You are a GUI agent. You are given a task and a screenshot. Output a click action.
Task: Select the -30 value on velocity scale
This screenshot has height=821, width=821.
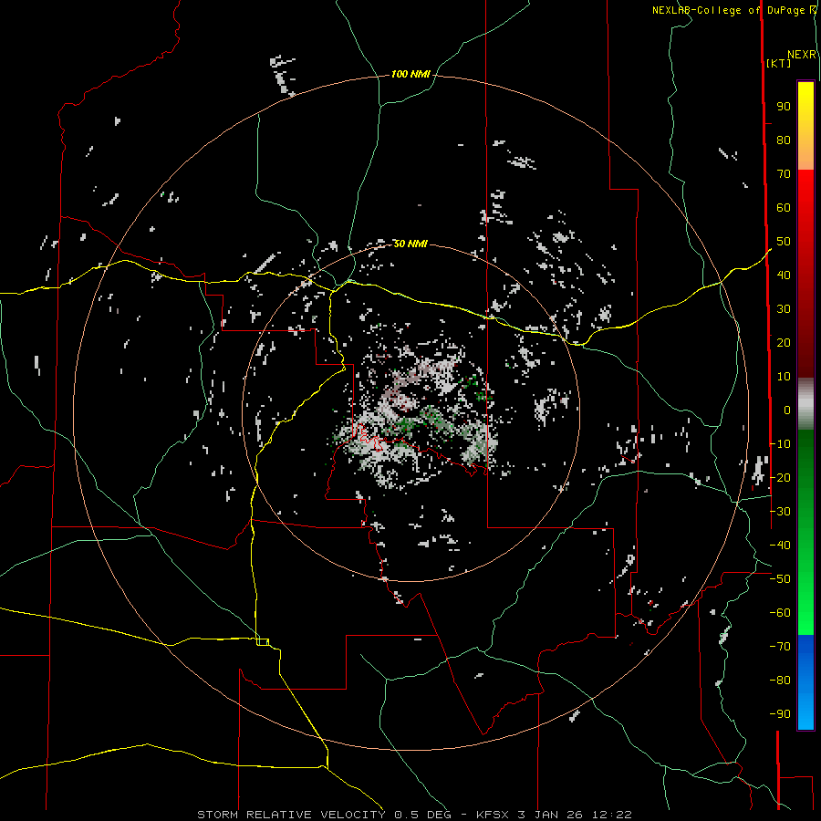[x=780, y=512]
